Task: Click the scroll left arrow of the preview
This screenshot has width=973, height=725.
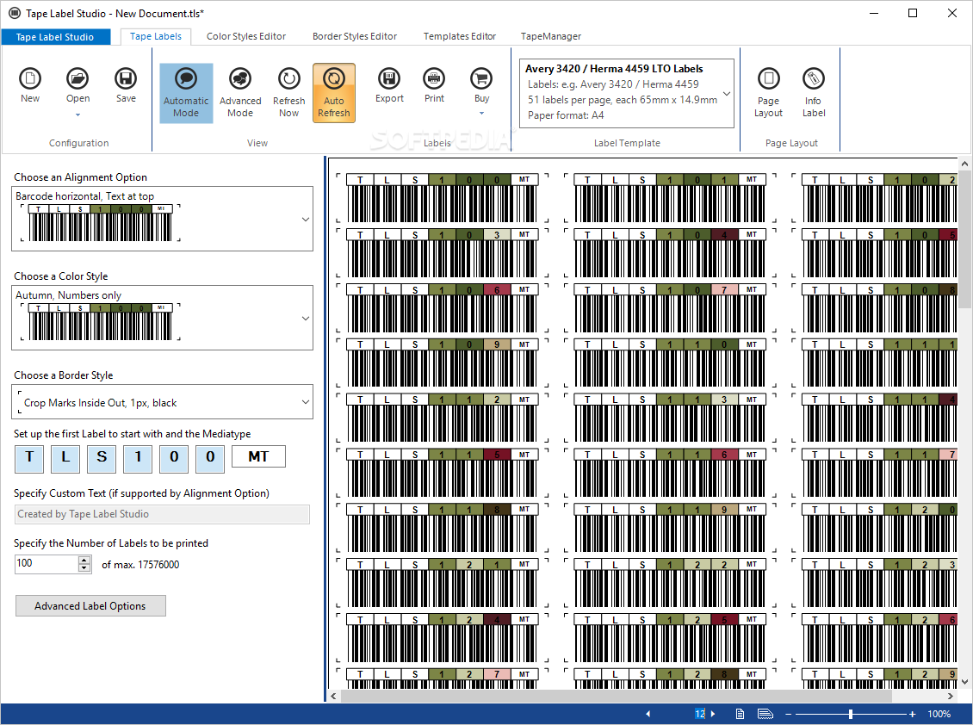Action: (x=334, y=696)
